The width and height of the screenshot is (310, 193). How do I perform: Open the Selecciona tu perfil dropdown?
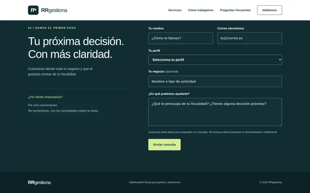[215, 60]
